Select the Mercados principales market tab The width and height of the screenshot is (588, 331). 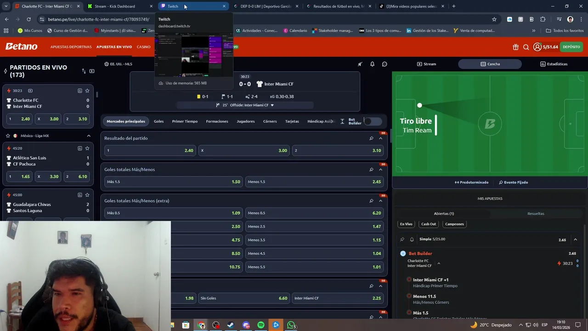point(126,121)
